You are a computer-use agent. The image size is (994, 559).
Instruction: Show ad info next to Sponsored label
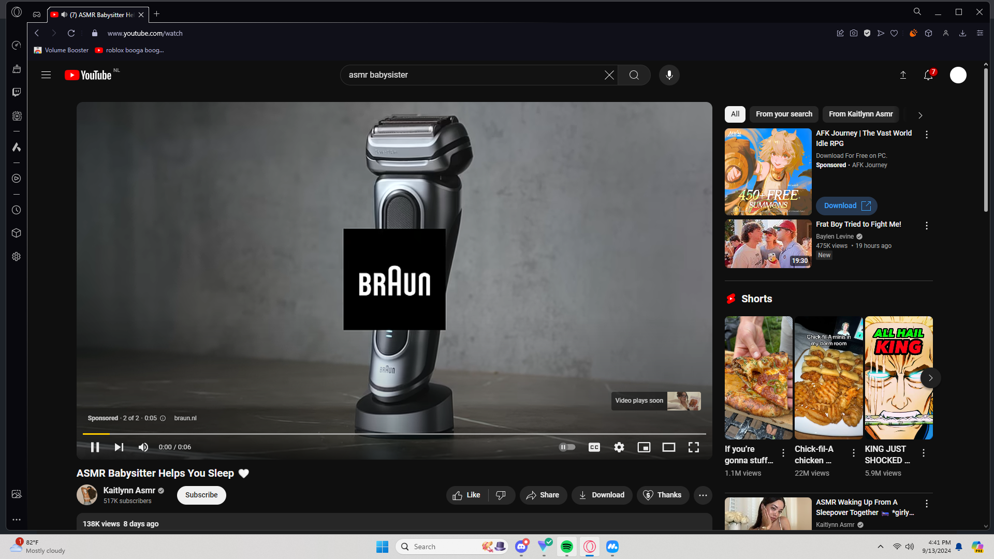tap(163, 418)
